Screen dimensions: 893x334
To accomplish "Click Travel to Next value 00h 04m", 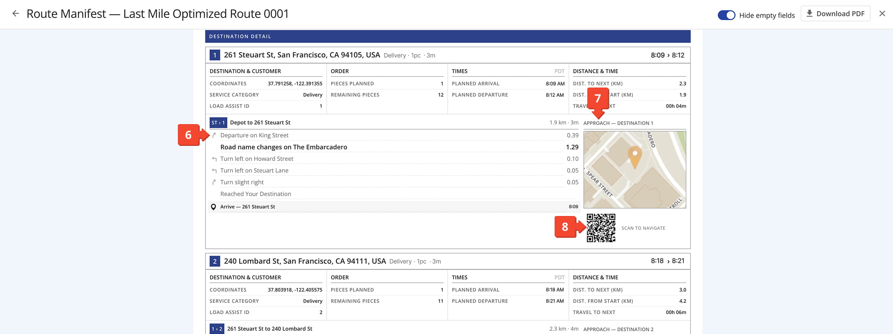I will coord(676,106).
